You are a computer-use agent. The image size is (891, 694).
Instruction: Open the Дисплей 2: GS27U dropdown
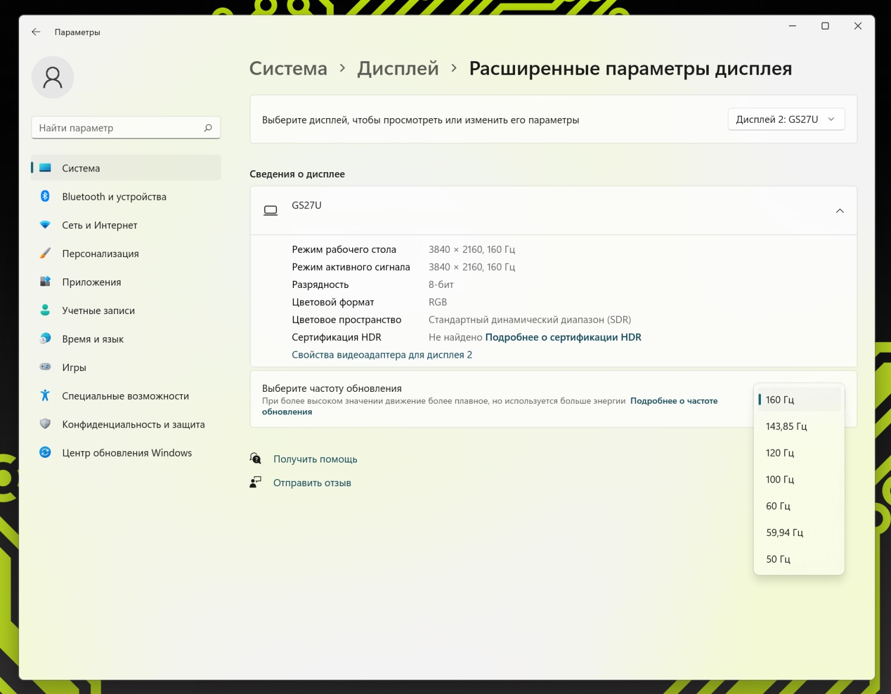[x=785, y=119]
